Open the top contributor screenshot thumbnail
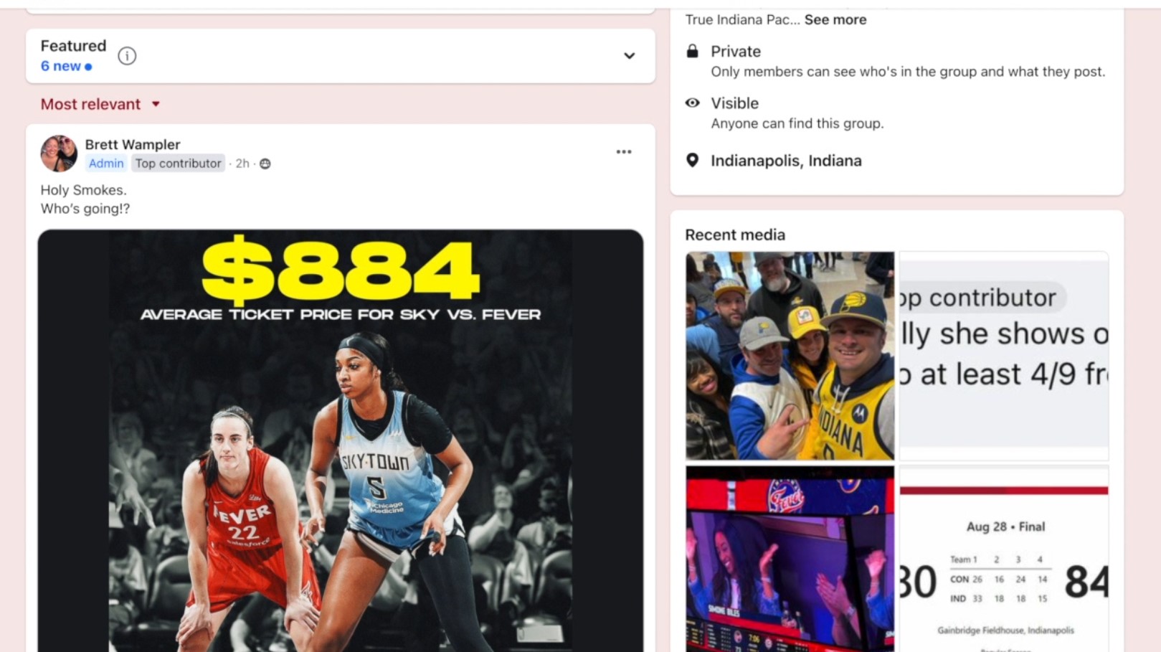Screen dimensions: 1161x652 coord(1004,356)
